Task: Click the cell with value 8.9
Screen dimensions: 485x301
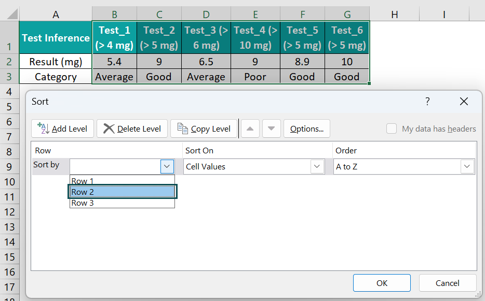Action: coord(303,62)
